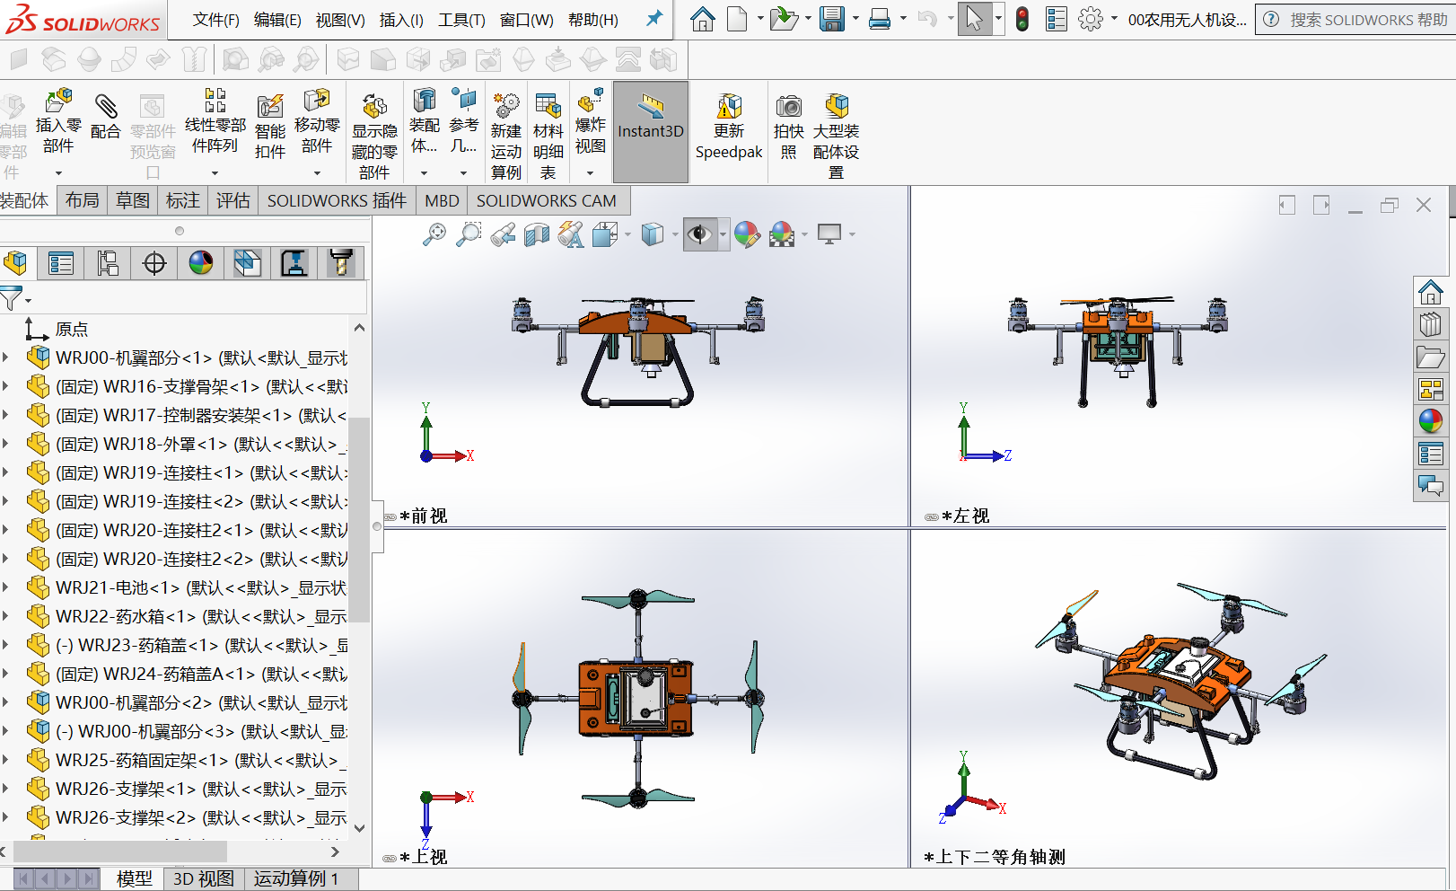This screenshot has width=1456, height=891.
Task: Open the Linear Component Pattern dropdown arrow
Action: 215,172
